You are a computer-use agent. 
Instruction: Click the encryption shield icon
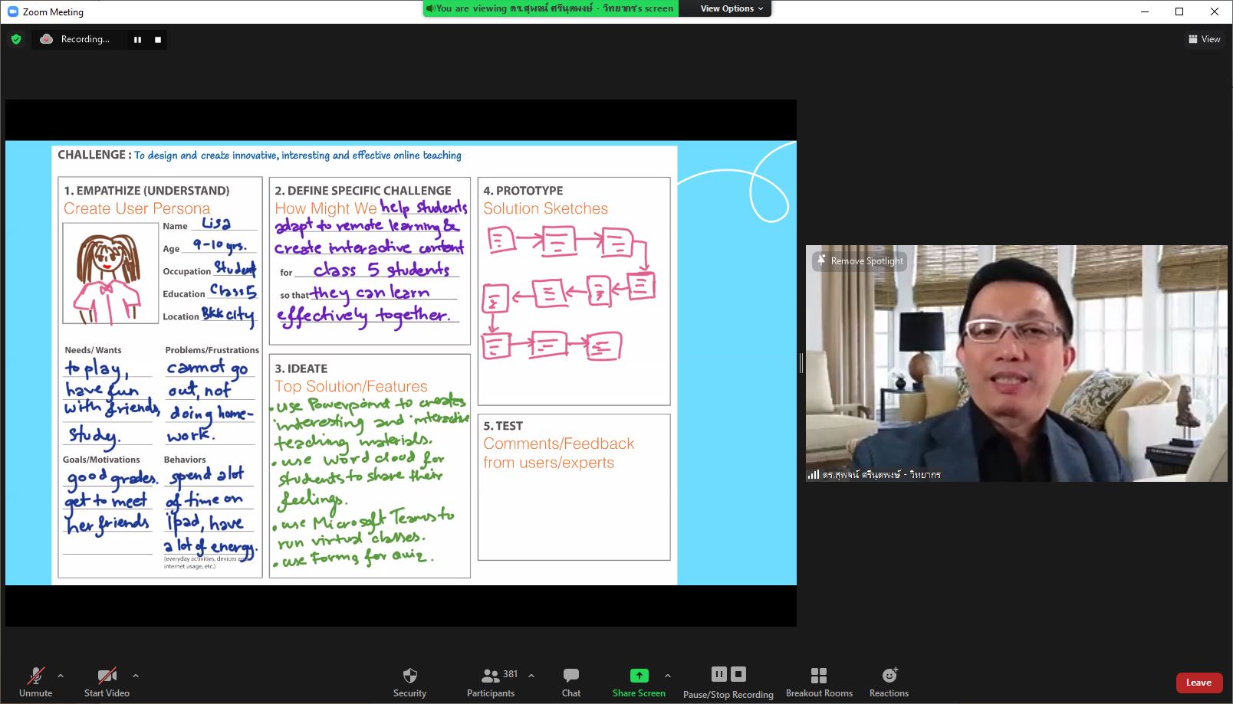coord(16,39)
